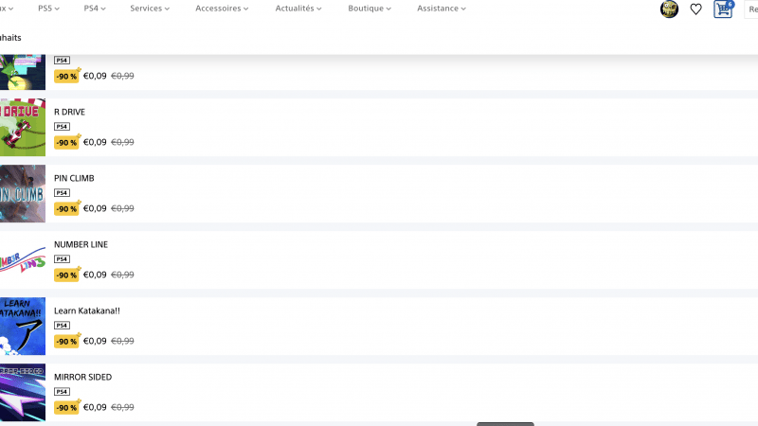Open the wishlist heart icon
Screen dimensions: 758x426
(695, 9)
